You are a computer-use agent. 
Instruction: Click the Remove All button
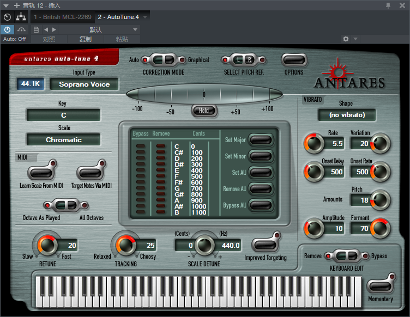pos(261,189)
